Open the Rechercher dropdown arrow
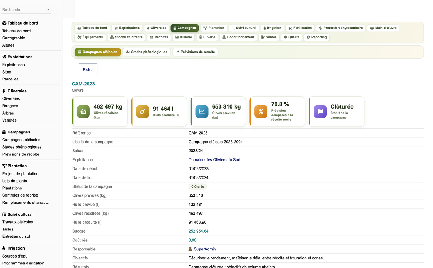The image size is (433, 268). coord(48,10)
